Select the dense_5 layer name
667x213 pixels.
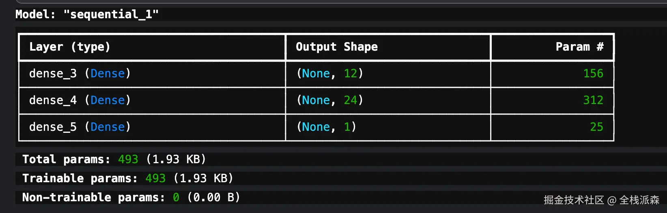(x=53, y=127)
